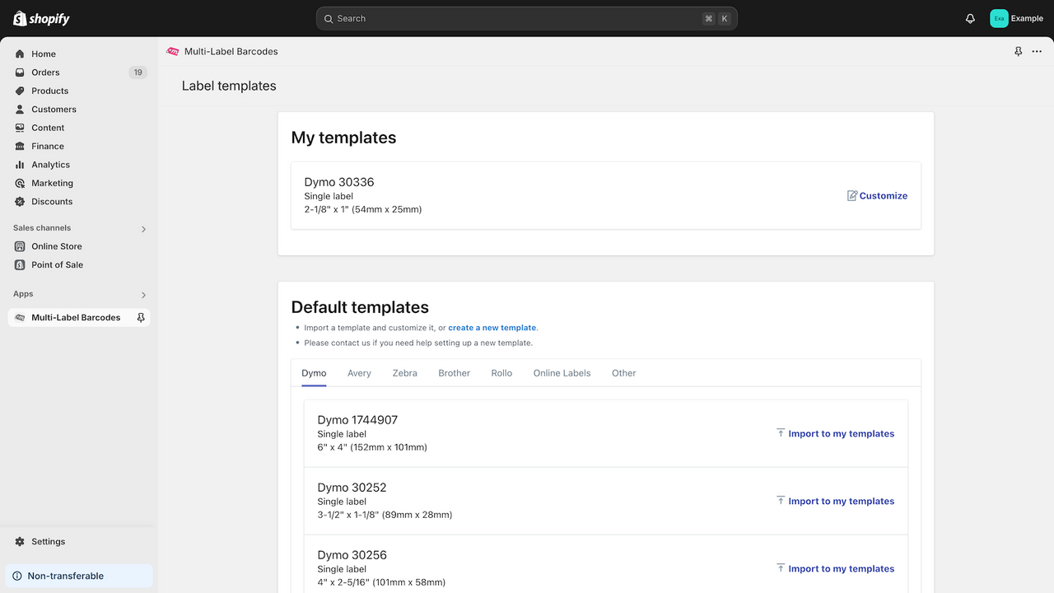
Task: Click the Dymo 30336 template title
Action: 339,182
